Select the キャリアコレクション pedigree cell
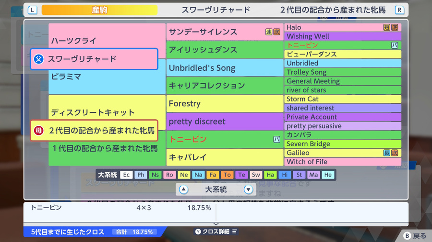 click(x=225, y=86)
